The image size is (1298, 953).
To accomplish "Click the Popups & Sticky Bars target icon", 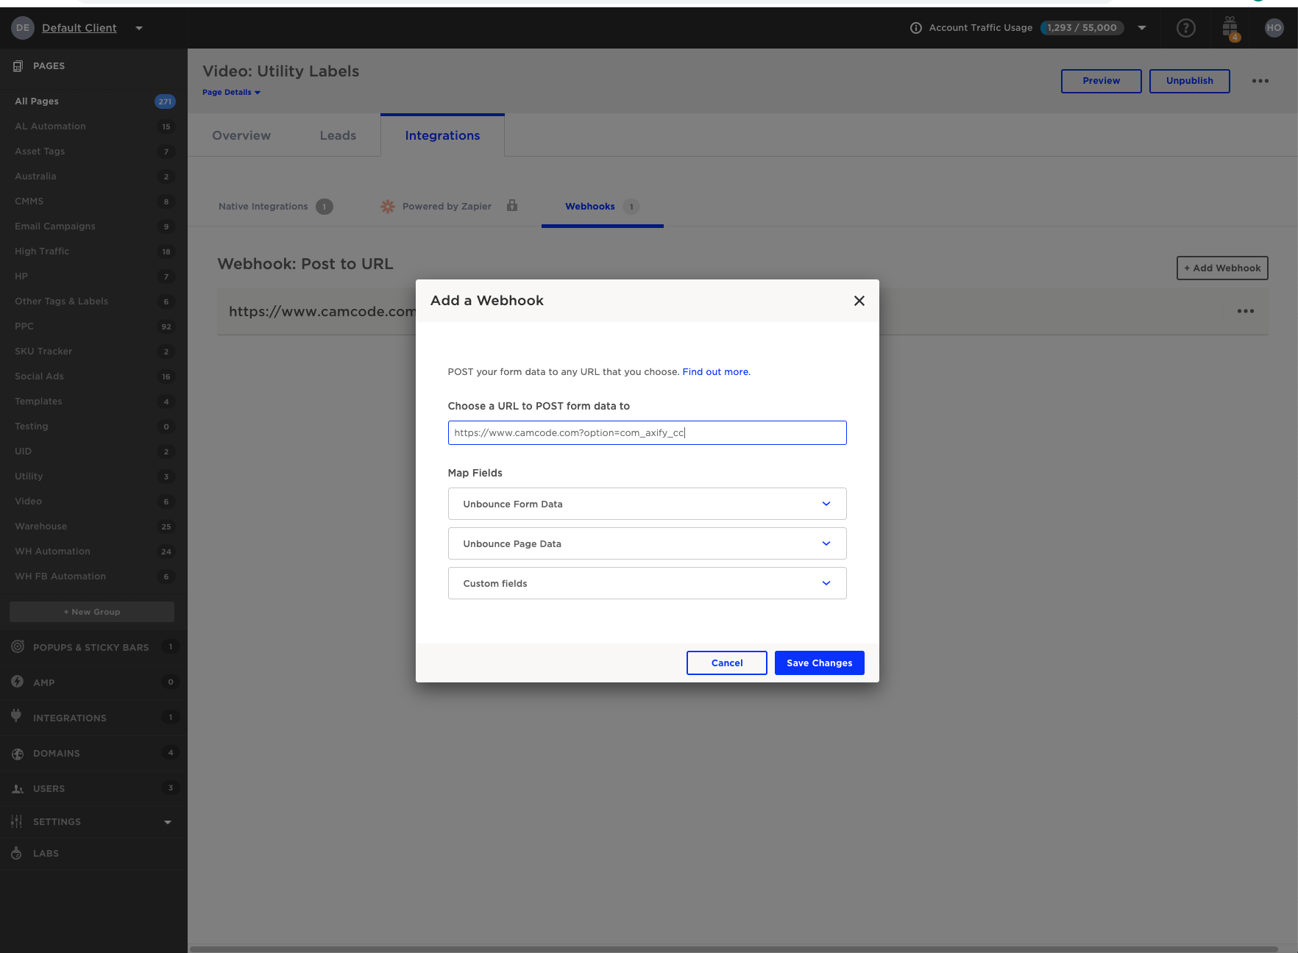I will [18, 646].
